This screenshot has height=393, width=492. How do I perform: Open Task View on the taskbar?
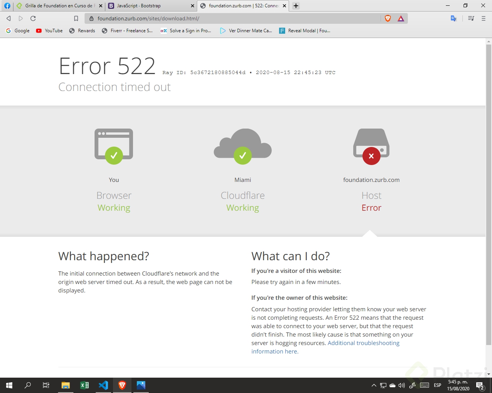point(46,385)
